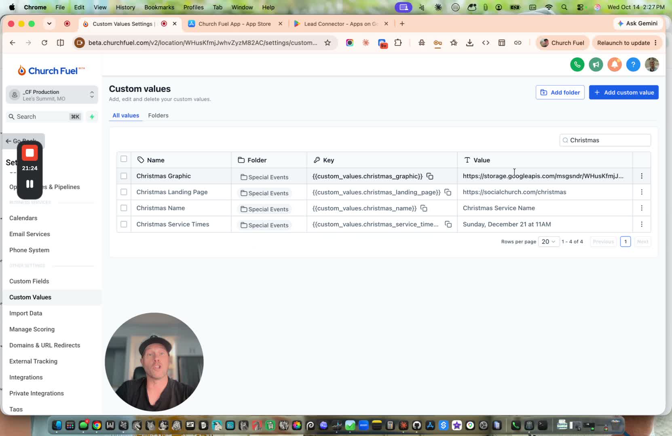
Task: Check the Christmas Service Times row checkbox
Action: 124,224
